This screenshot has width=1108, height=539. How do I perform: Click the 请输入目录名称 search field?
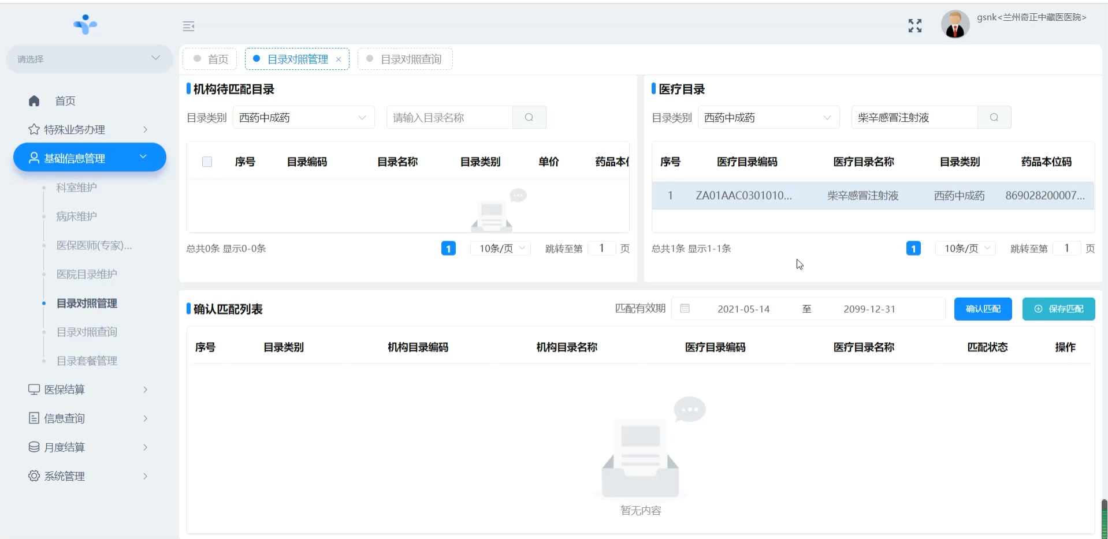pos(449,118)
